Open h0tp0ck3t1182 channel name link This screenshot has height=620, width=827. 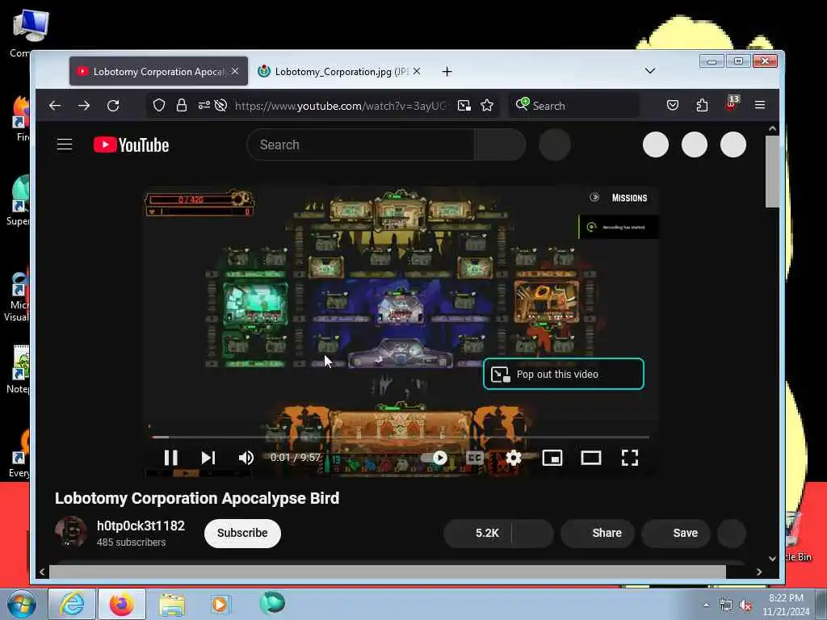point(141,526)
